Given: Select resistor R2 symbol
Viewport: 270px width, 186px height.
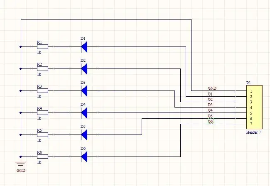Looking at the screenshot, I should point(42,69).
